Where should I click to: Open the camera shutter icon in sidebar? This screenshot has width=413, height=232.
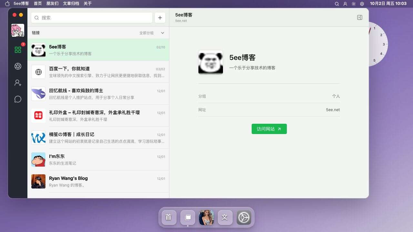(18, 66)
